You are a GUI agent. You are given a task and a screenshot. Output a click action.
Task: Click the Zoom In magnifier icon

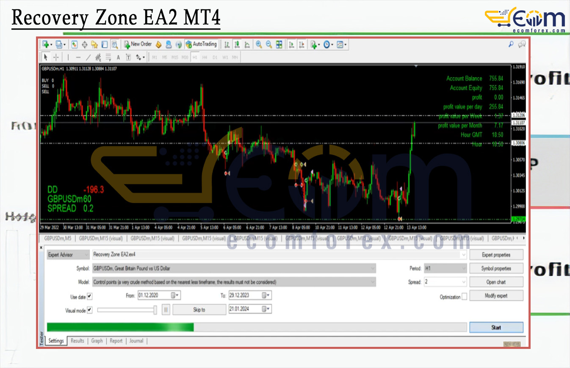click(x=259, y=44)
